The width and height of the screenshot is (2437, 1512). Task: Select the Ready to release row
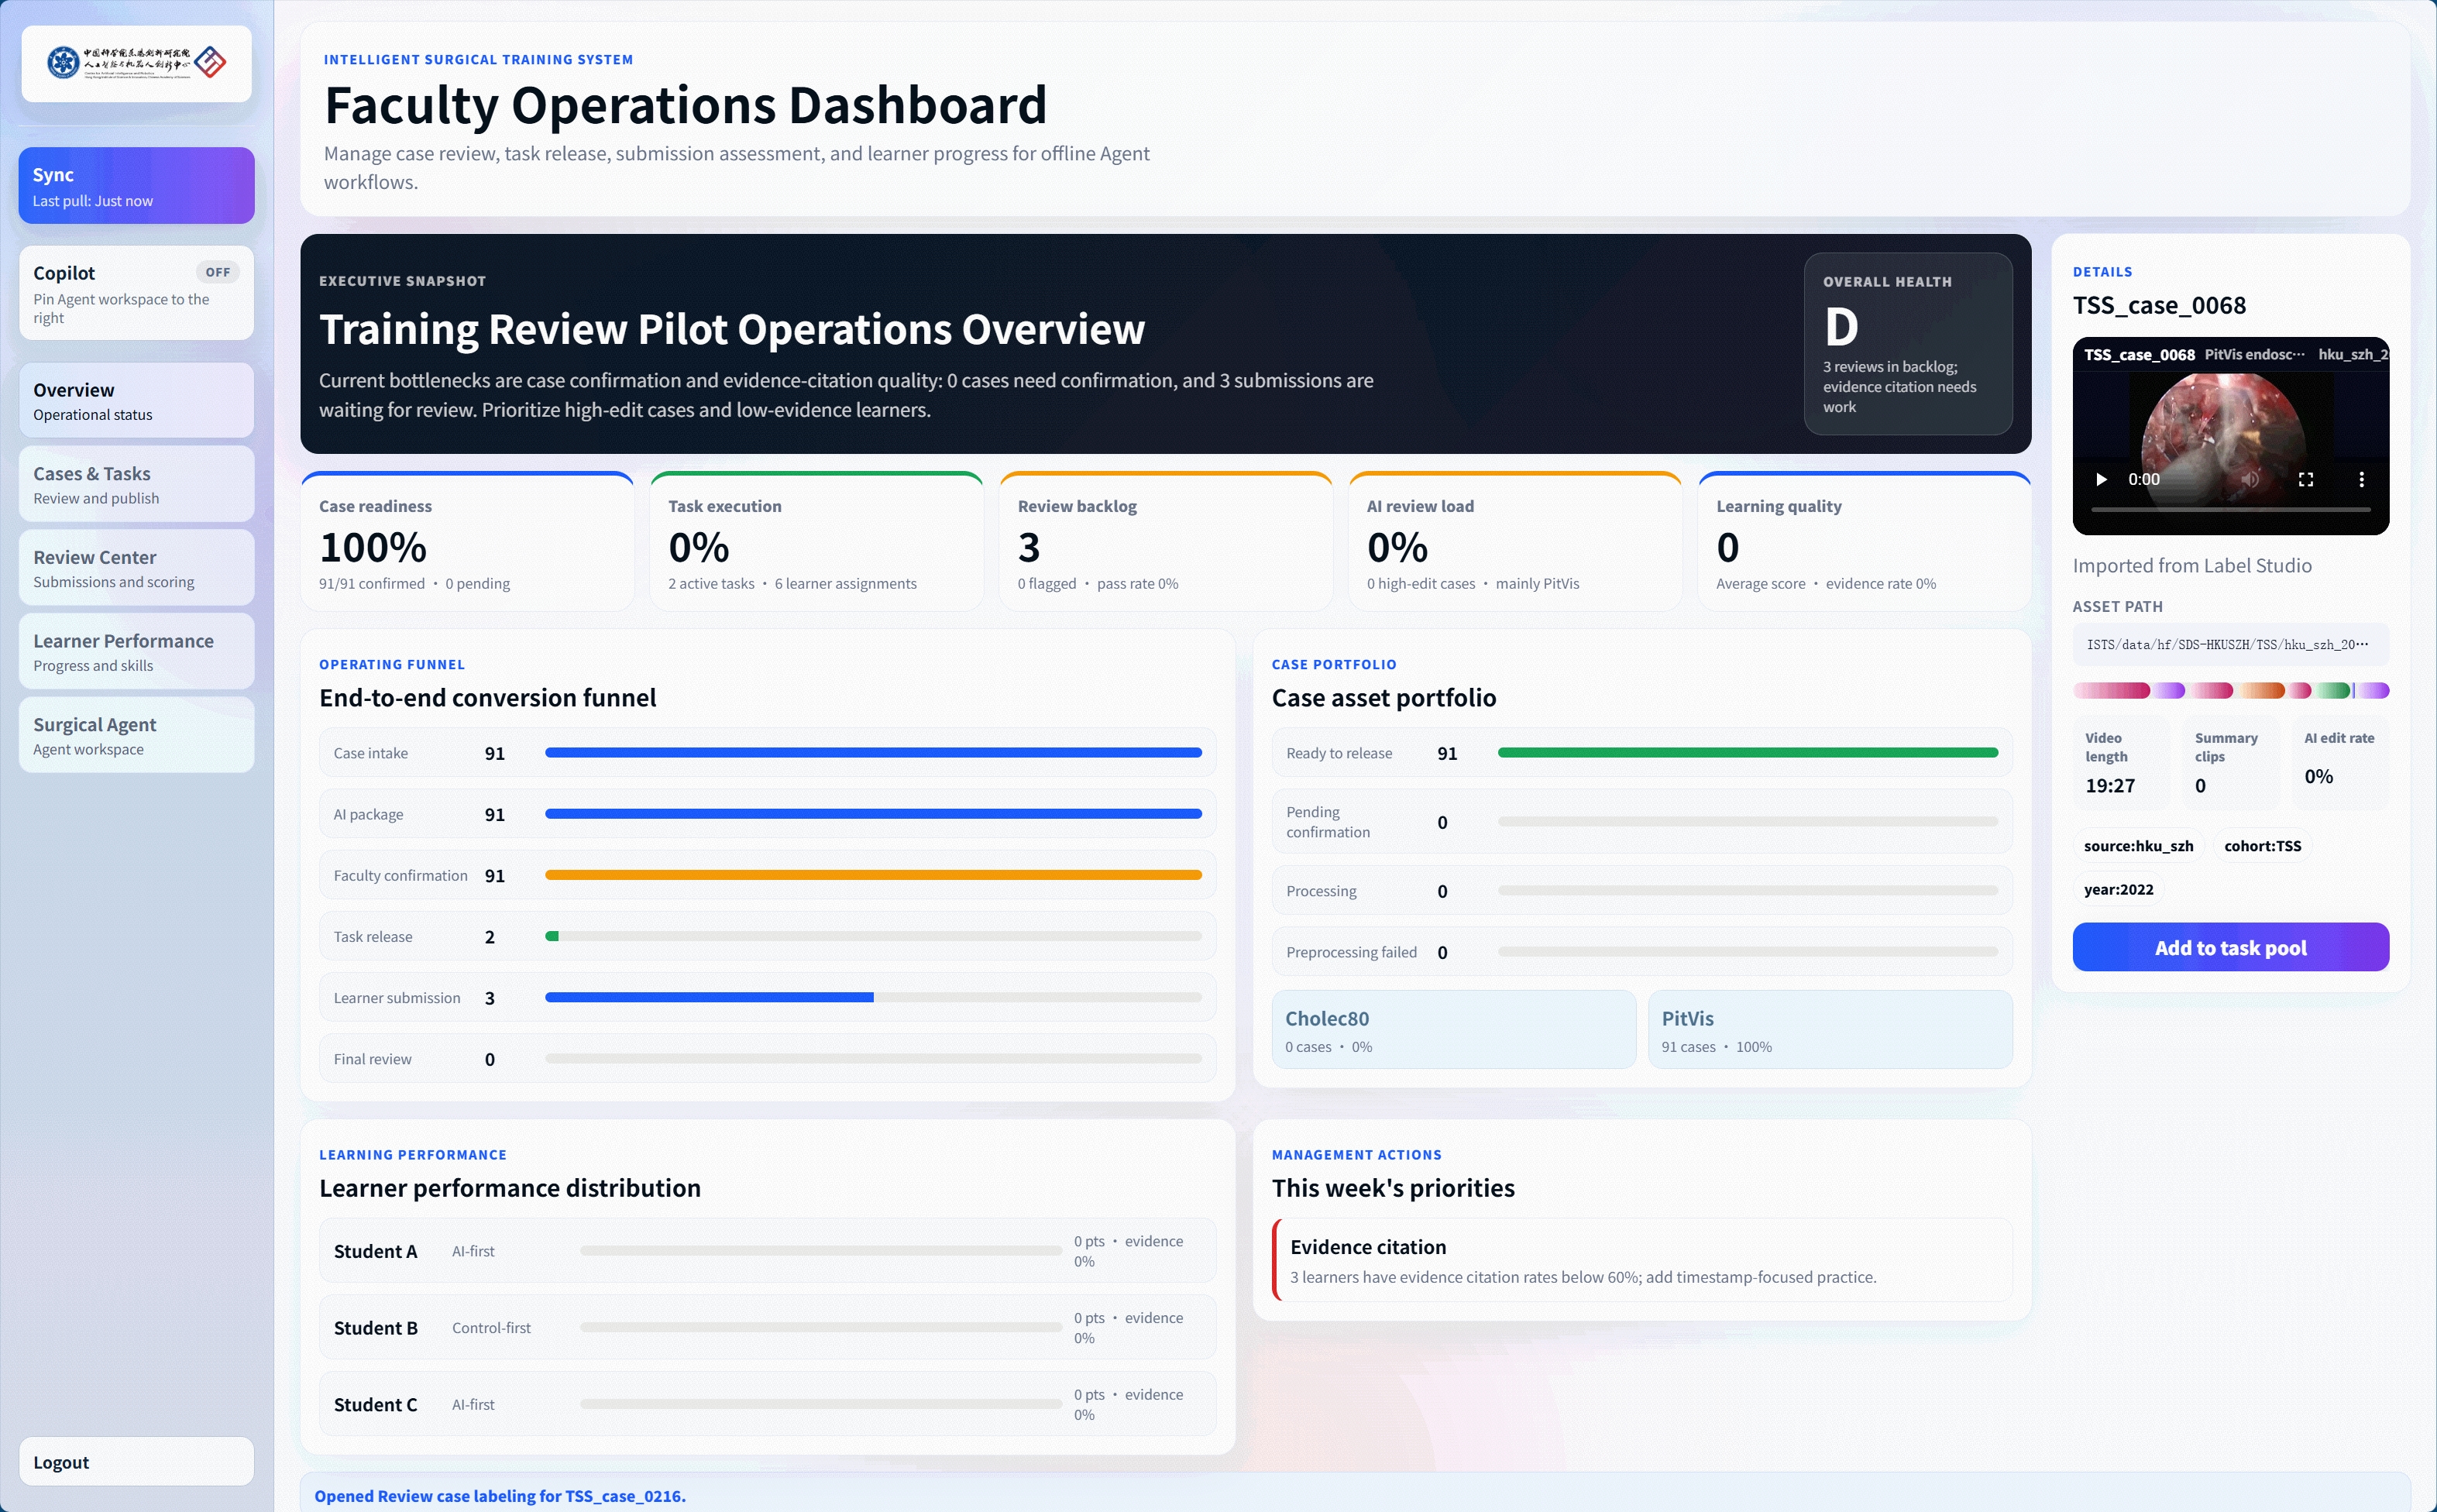(1642, 753)
